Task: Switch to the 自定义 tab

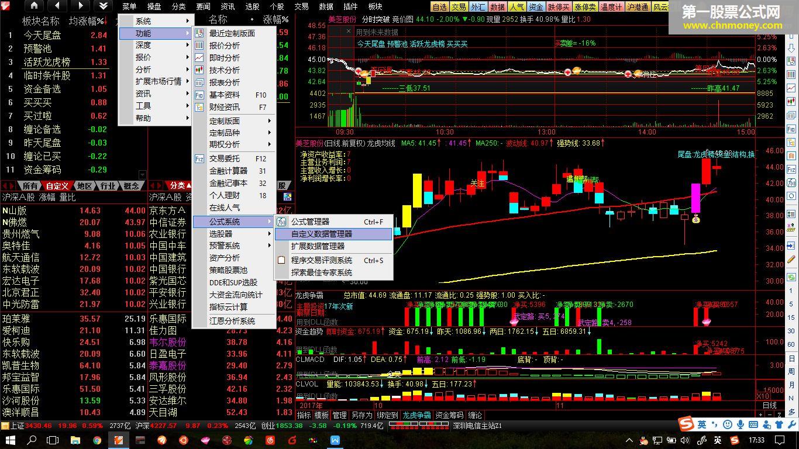Action: tap(57, 186)
